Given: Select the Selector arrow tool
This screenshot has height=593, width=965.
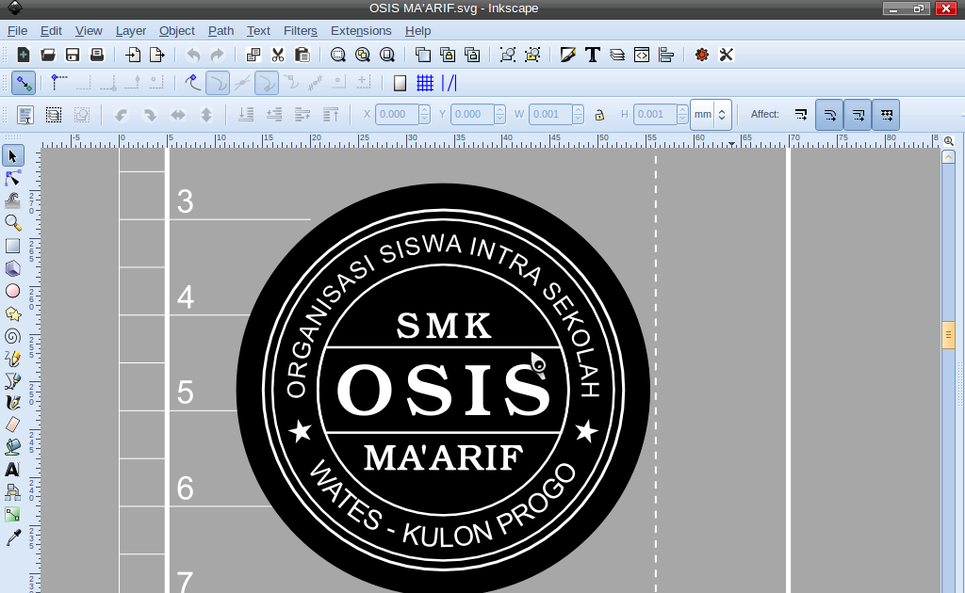Looking at the screenshot, I should pos(12,156).
